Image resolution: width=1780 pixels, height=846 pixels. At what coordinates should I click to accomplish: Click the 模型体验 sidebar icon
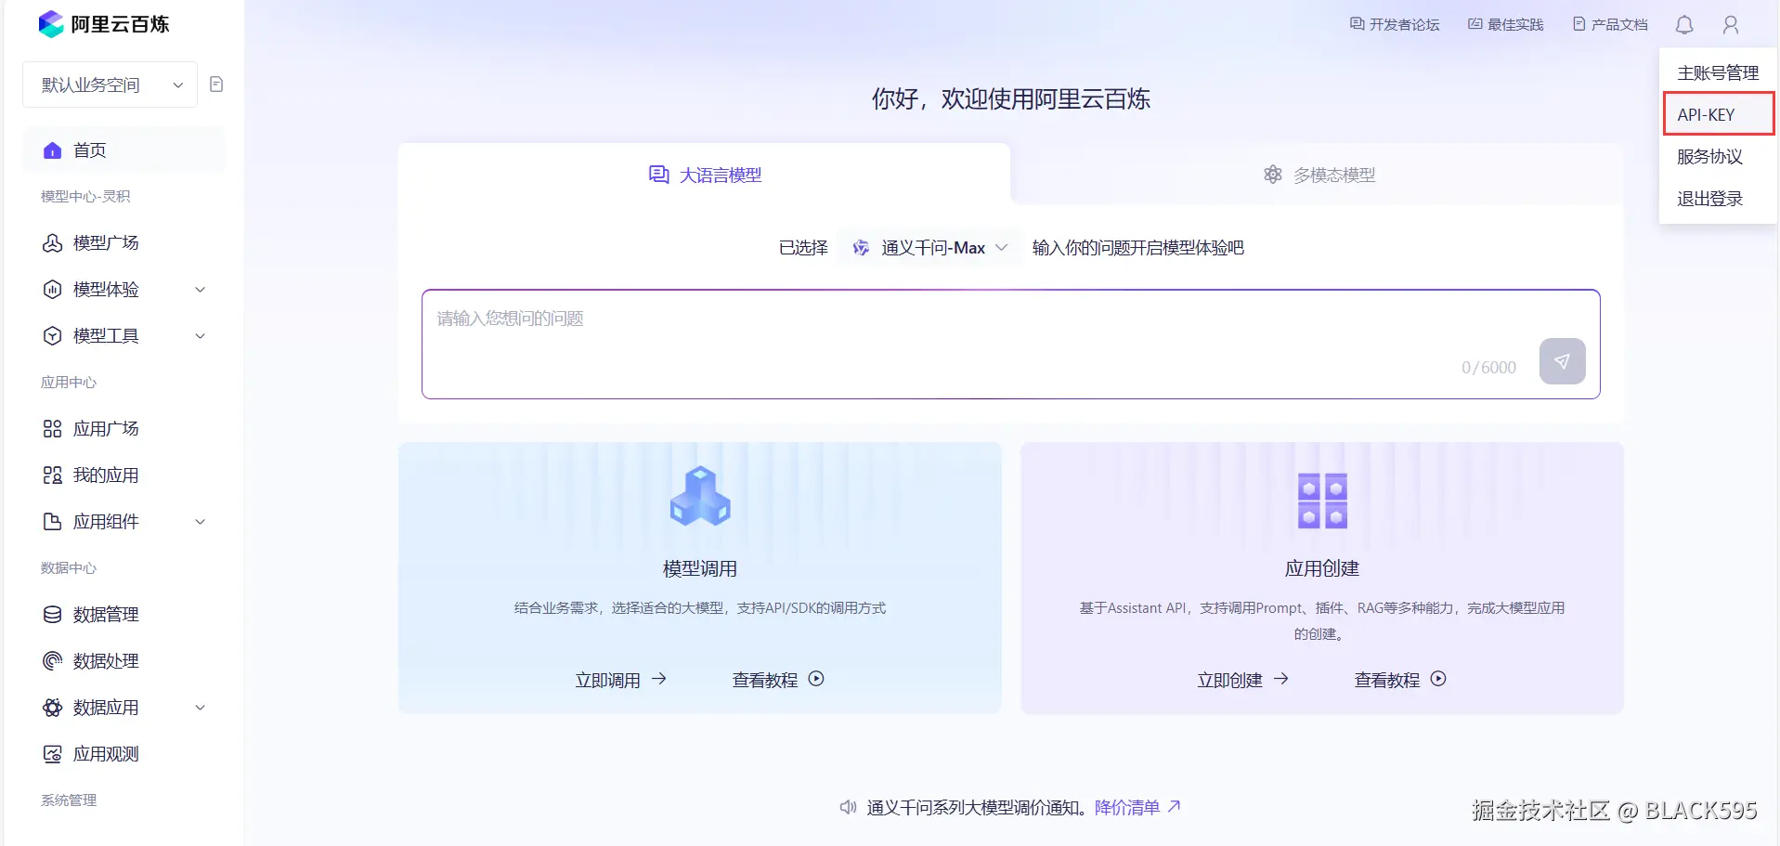[53, 290]
